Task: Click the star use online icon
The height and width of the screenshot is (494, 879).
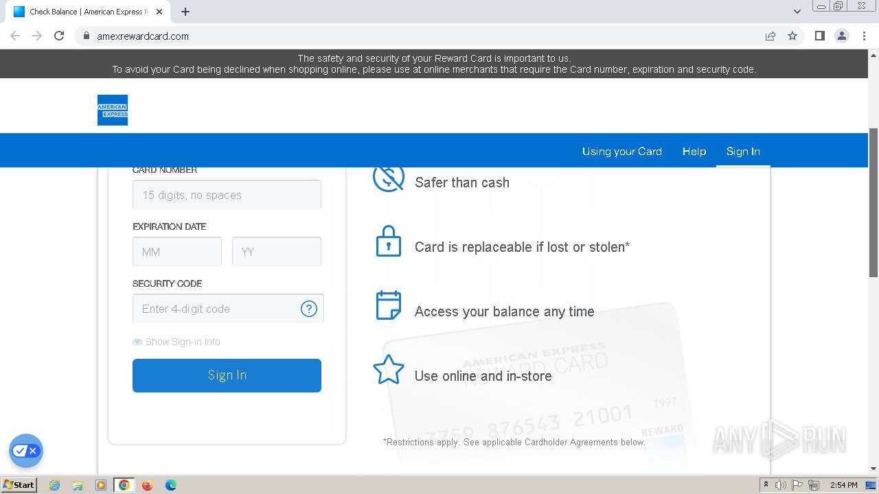Action: [x=389, y=370]
